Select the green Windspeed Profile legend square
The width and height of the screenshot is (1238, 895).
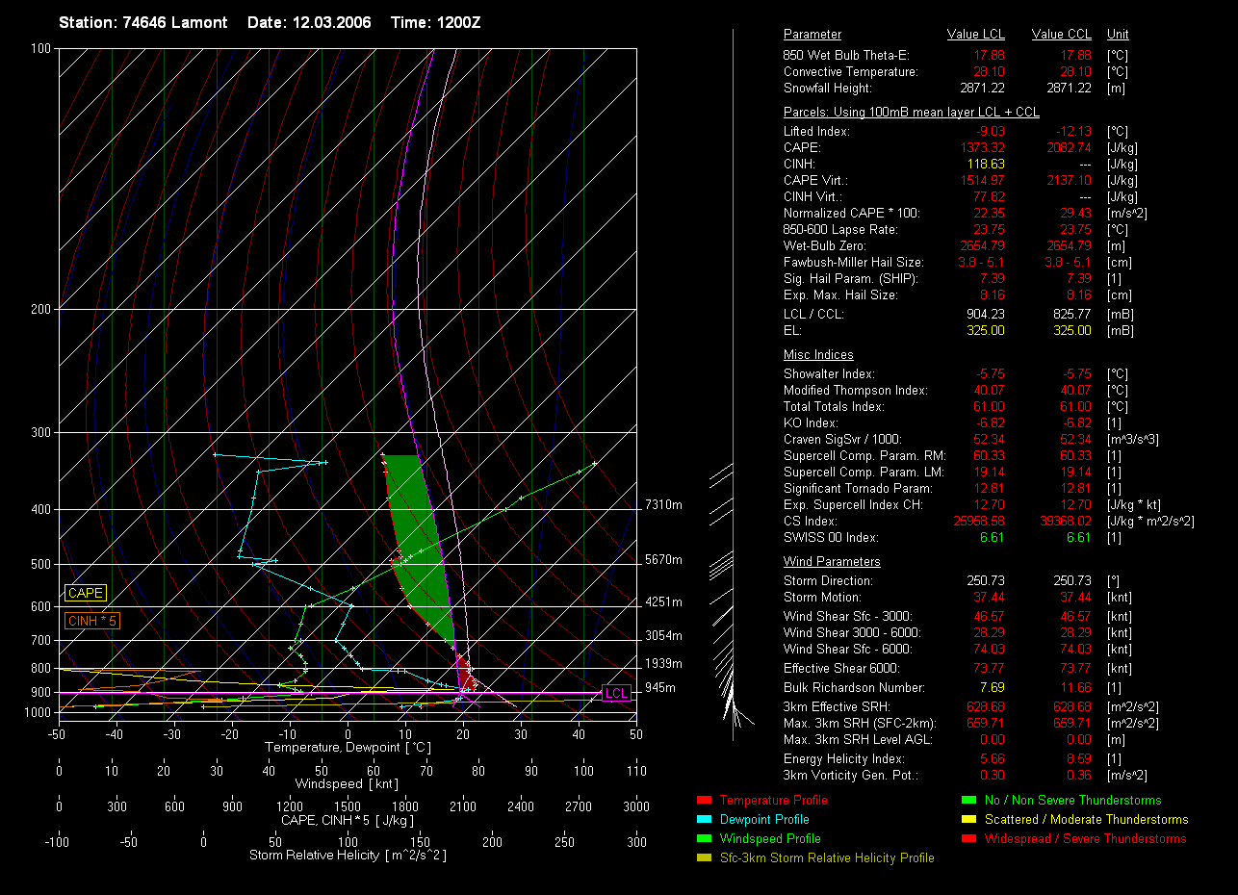coord(703,838)
